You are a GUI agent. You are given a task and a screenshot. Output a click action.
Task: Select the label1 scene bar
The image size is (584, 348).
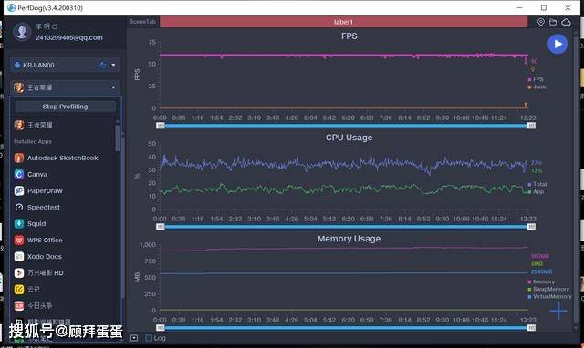[x=343, y=22]
